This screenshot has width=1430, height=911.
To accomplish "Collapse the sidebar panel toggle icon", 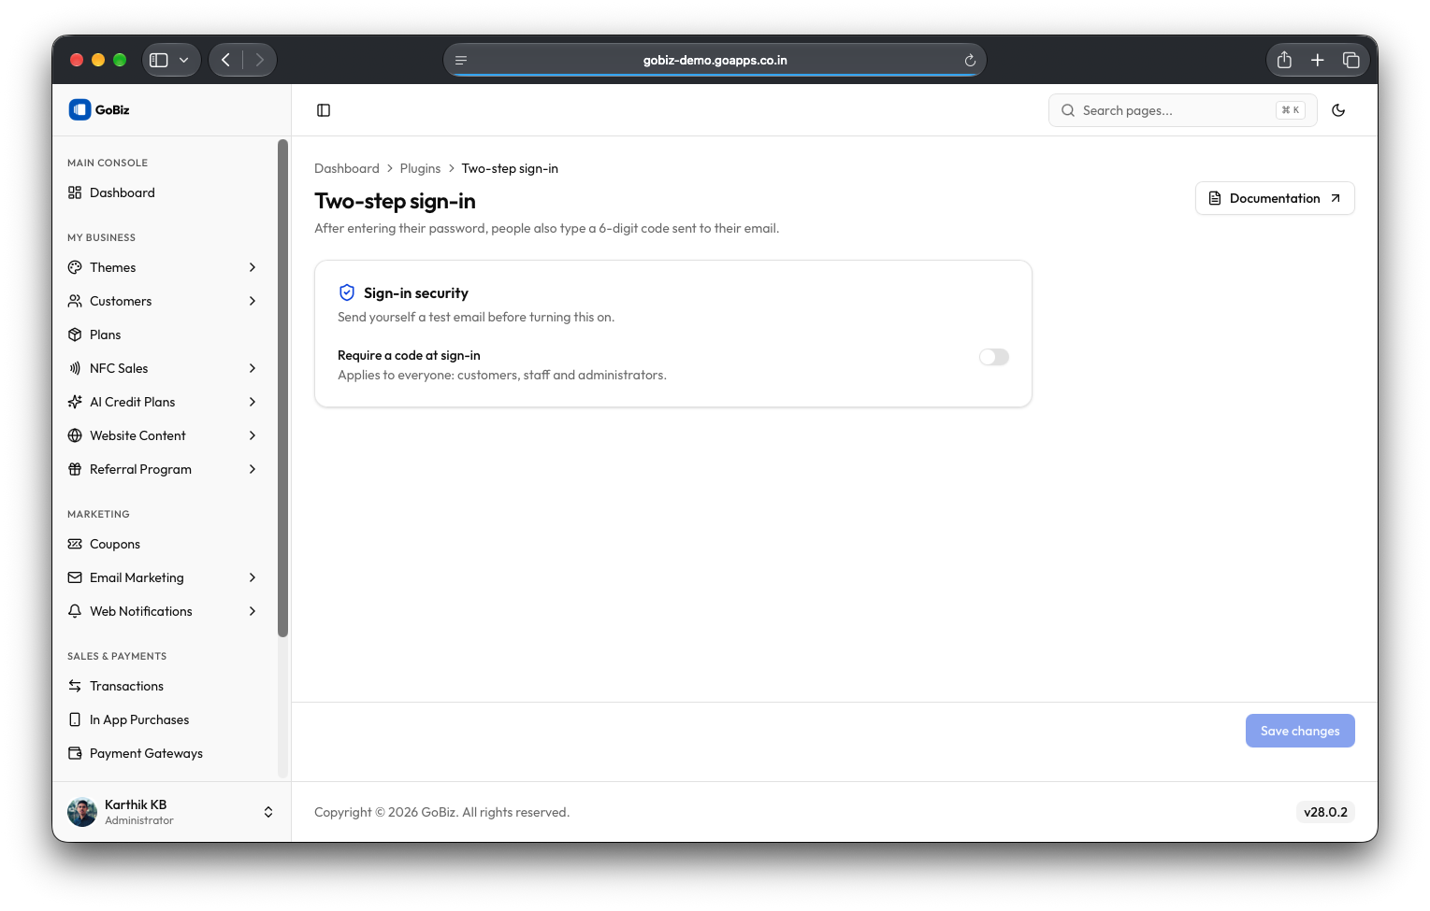I will 324,110.
